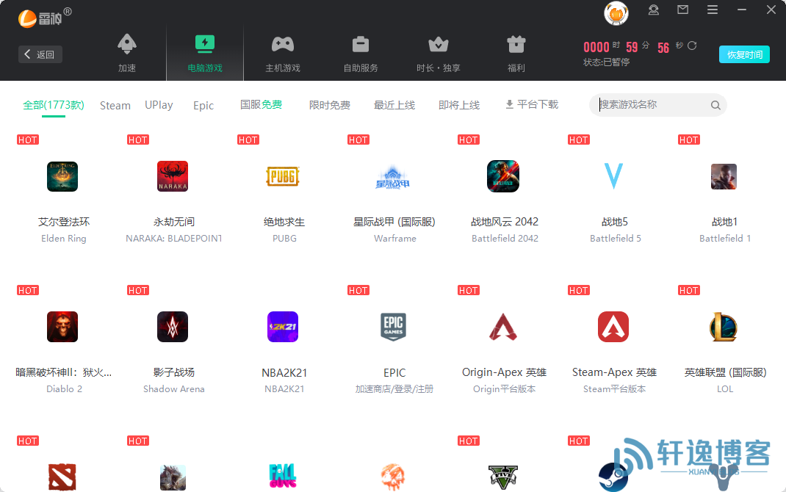Image resolution: width=786 pixels, height=492 pixels.
Task: Click the 加速商店/登录/注册 subtitle
Action: point(394,389)
